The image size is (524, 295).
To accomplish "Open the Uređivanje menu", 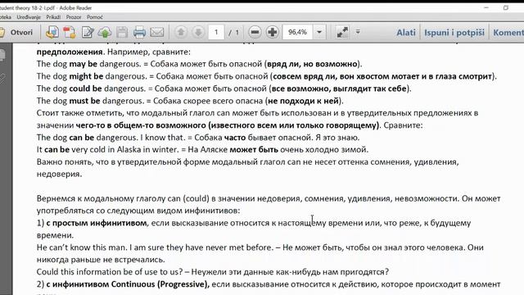I will click(x=29, y=17).
